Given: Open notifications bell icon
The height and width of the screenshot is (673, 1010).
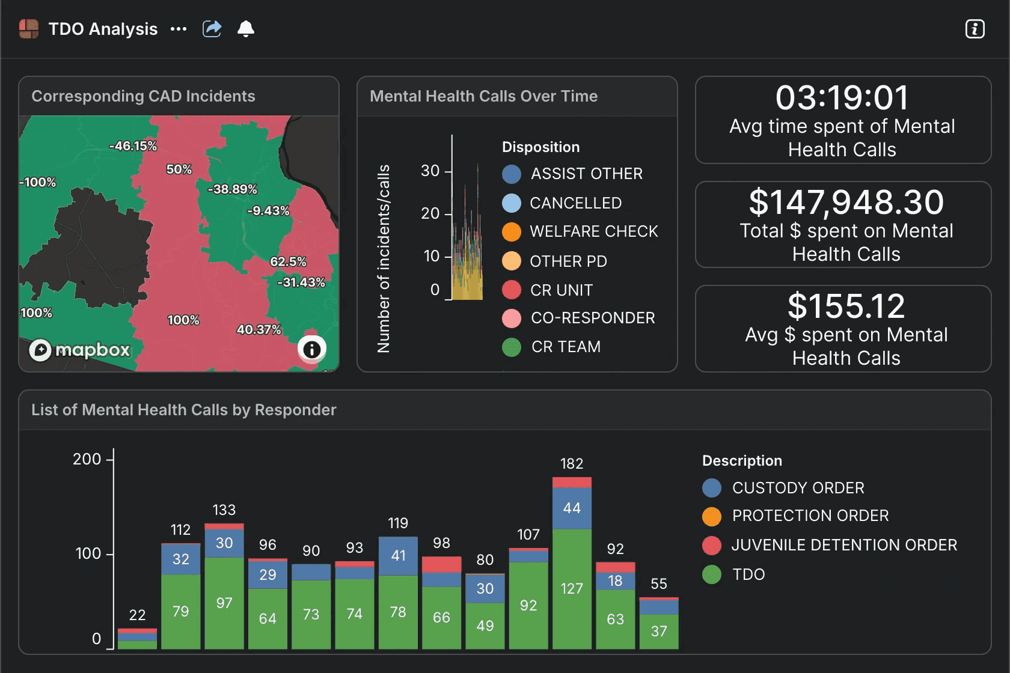Looking at the screenshot, I should click(x=246, y=29).
